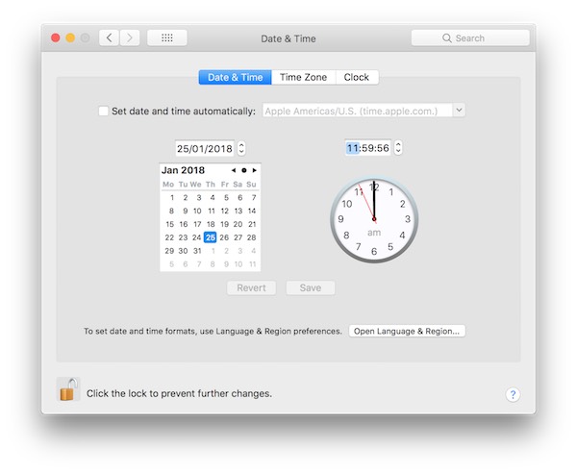Open the help question mark button
Viewport: 577px width, 473px height.
513,394
